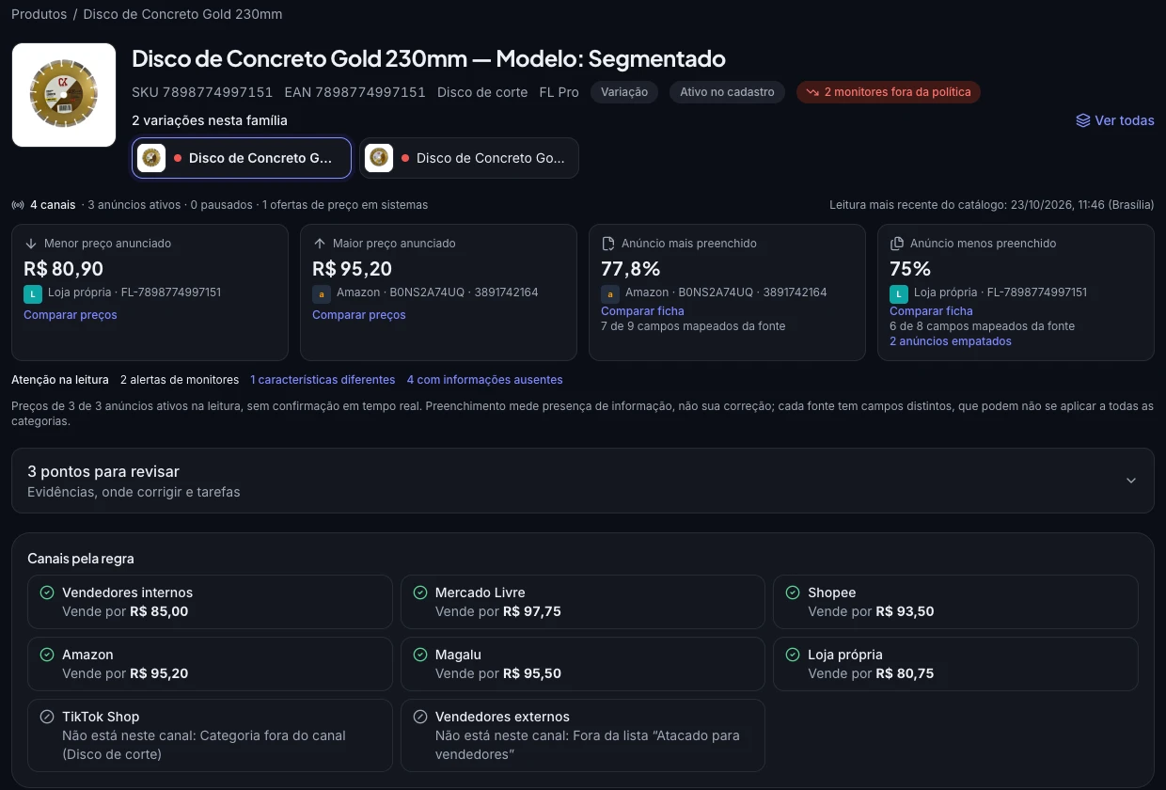Click 7 de 9 campos mapeados da fonte

click(x=693, y=326)
